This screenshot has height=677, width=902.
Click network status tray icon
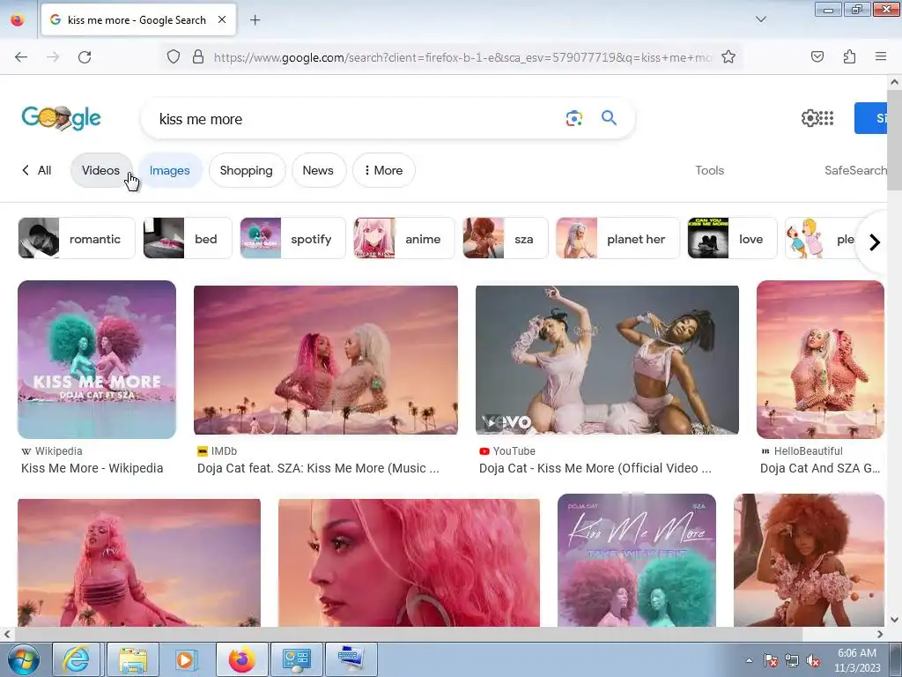coord(792,661)
